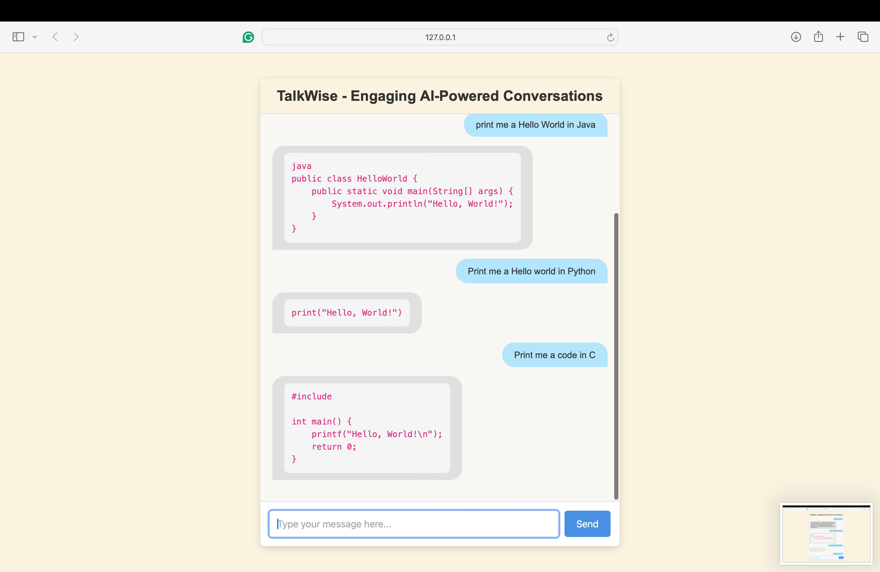Open the Share menu icon
Image resolution: width=880 pixels, height=572 pixels.
tap(818, 37)
